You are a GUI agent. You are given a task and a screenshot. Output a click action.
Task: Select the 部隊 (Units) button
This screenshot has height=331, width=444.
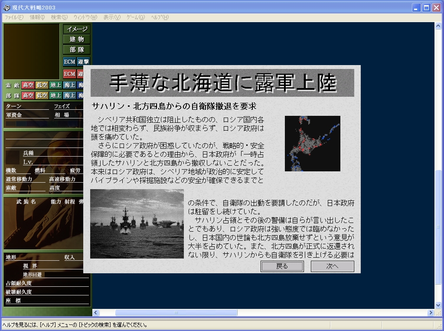77,50
